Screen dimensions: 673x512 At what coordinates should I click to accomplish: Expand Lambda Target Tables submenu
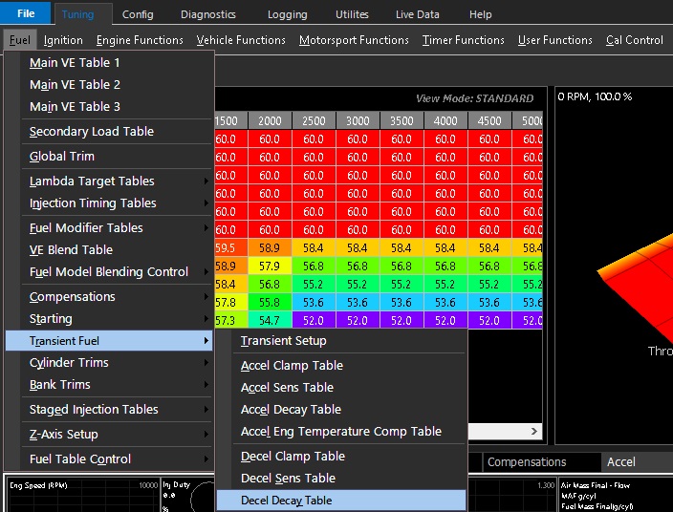click(x=109, y=181)
